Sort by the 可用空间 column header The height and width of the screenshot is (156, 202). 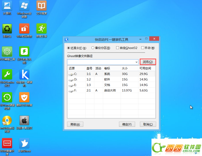tap(146, 68)
